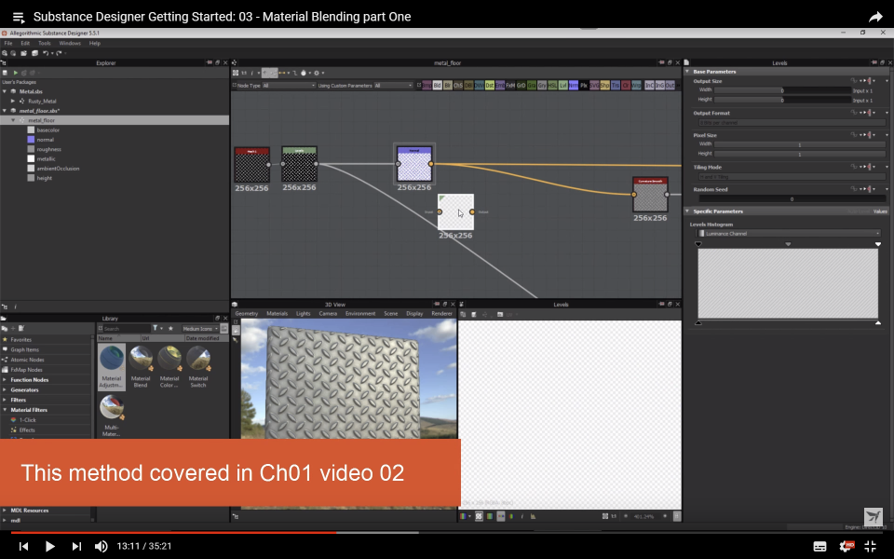Add a Blur (Blr) node from toolbar
Viewport: 894px width, 559px height.
pos(448,86)
